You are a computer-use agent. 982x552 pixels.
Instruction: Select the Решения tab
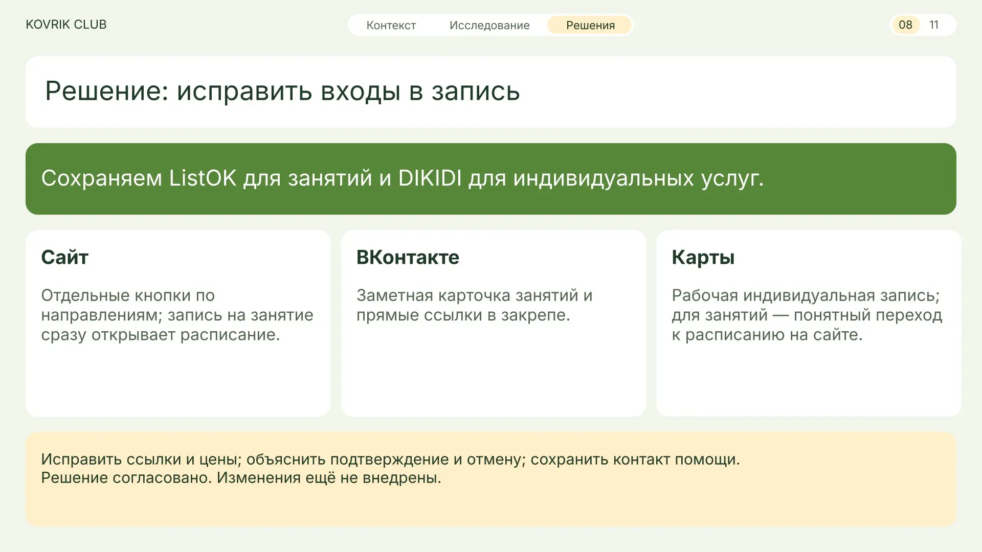pos(590,25)
